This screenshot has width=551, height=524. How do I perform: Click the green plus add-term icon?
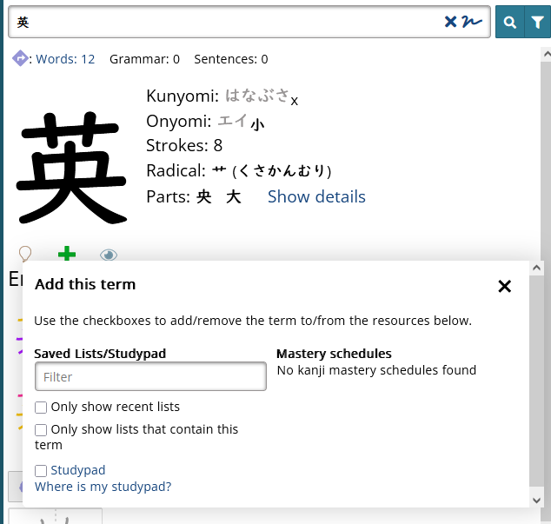coord(67,254)
